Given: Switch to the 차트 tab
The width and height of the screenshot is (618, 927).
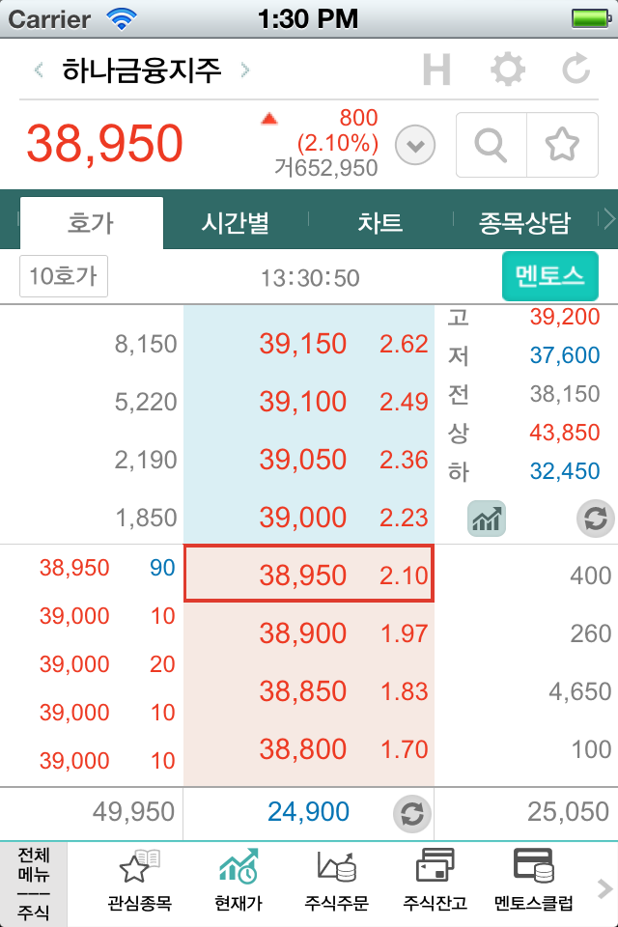Looking at the screenshot, I should point(380,224).
